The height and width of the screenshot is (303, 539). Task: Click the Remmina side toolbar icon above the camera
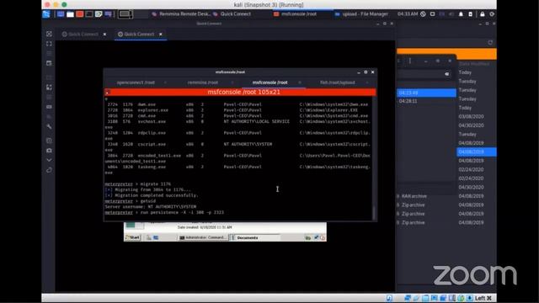point(49,141)
